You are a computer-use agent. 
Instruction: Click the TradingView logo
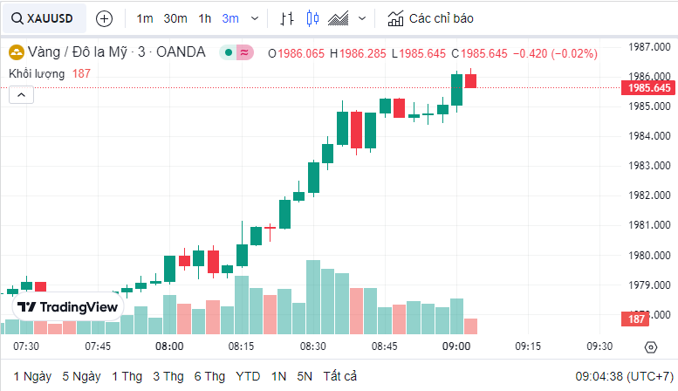coord(68,307)
